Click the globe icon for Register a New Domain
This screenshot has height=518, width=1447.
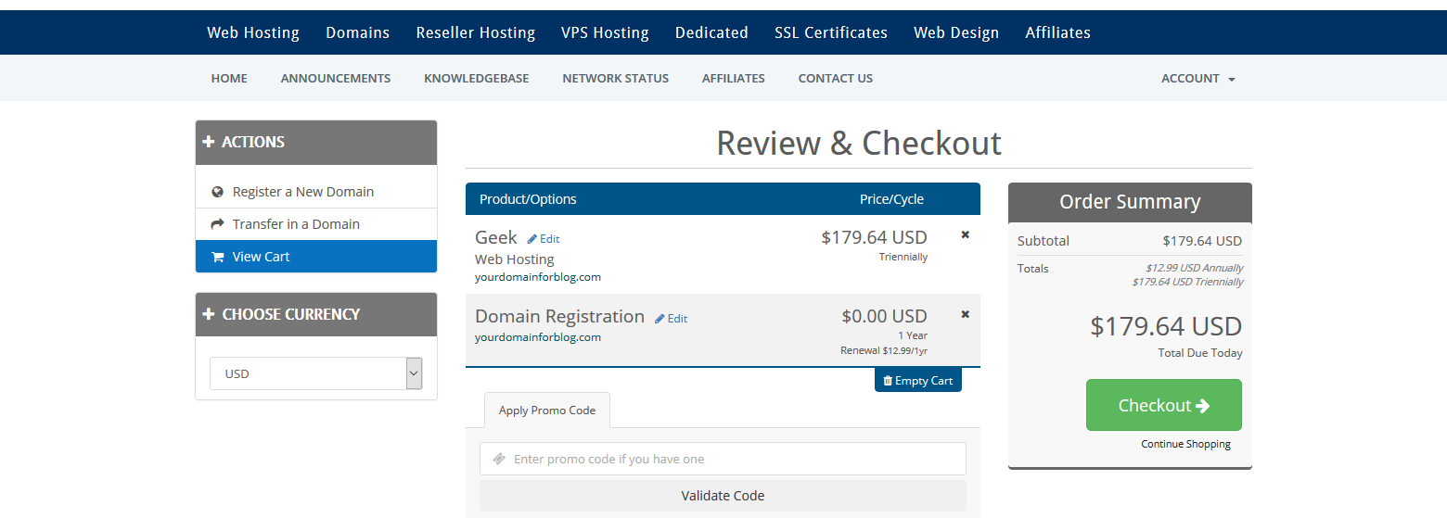point(217,192)
